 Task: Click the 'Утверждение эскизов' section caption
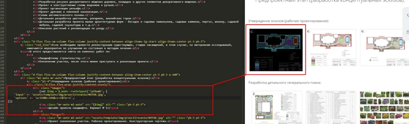pos(289,21)
